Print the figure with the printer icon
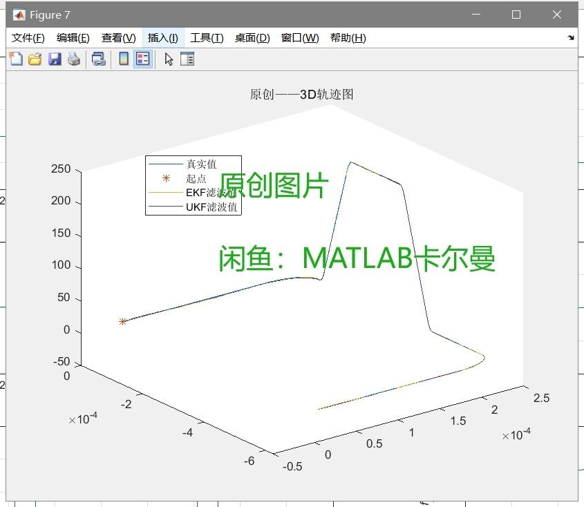The image size is (584, 507). point(74,59)
